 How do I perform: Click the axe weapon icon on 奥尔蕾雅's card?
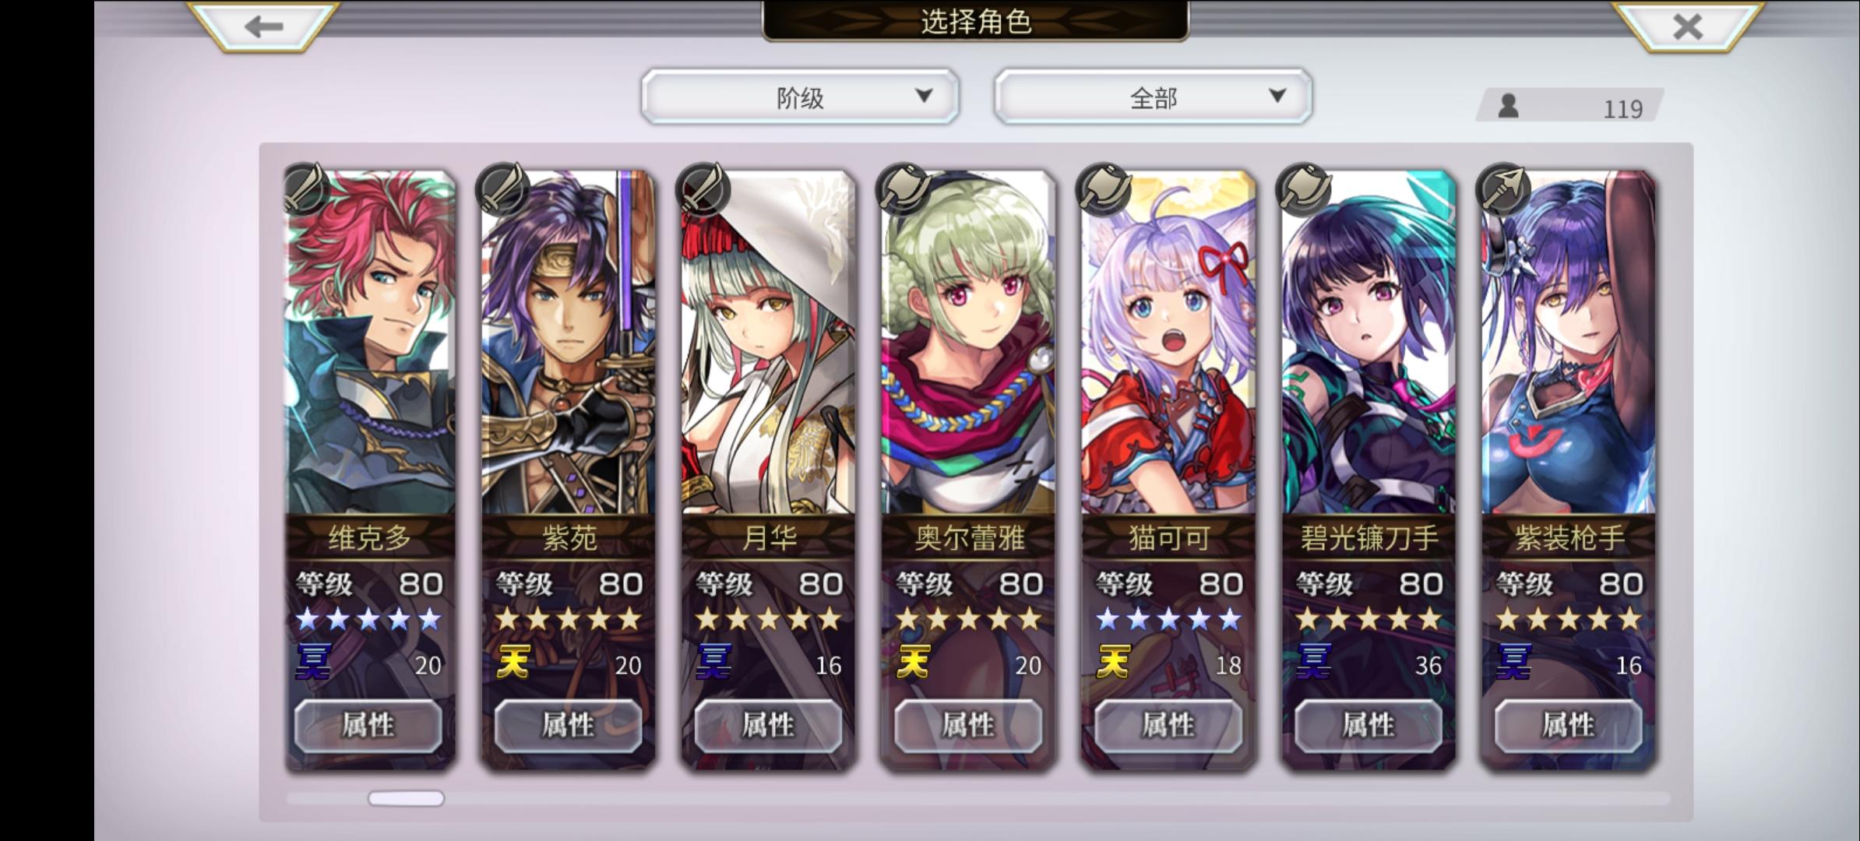tap(904, 188)
